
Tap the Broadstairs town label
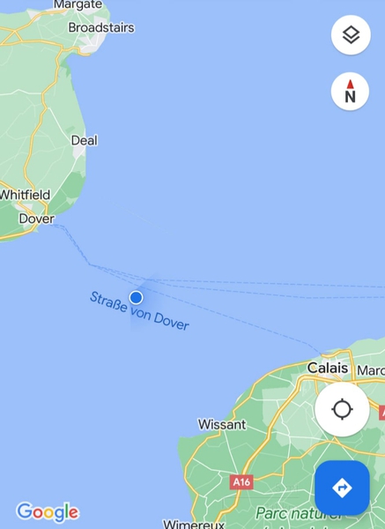pyautogui.click(x=101, y=27)
